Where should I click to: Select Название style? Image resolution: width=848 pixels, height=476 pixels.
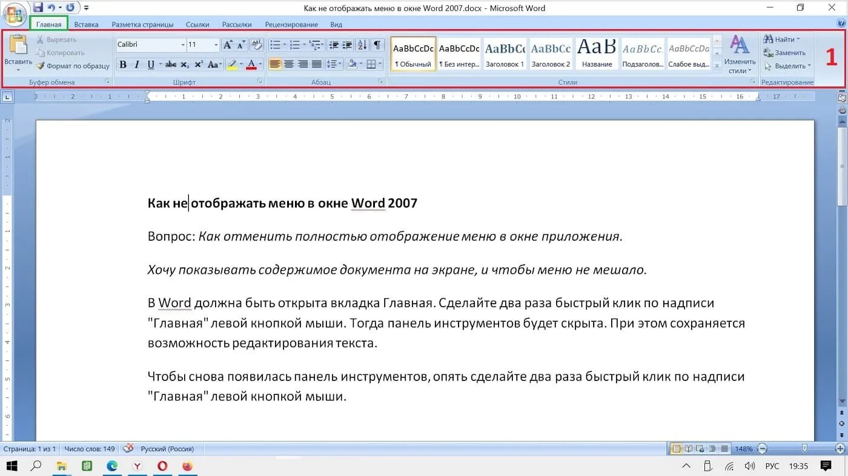(x=597, y=54)
